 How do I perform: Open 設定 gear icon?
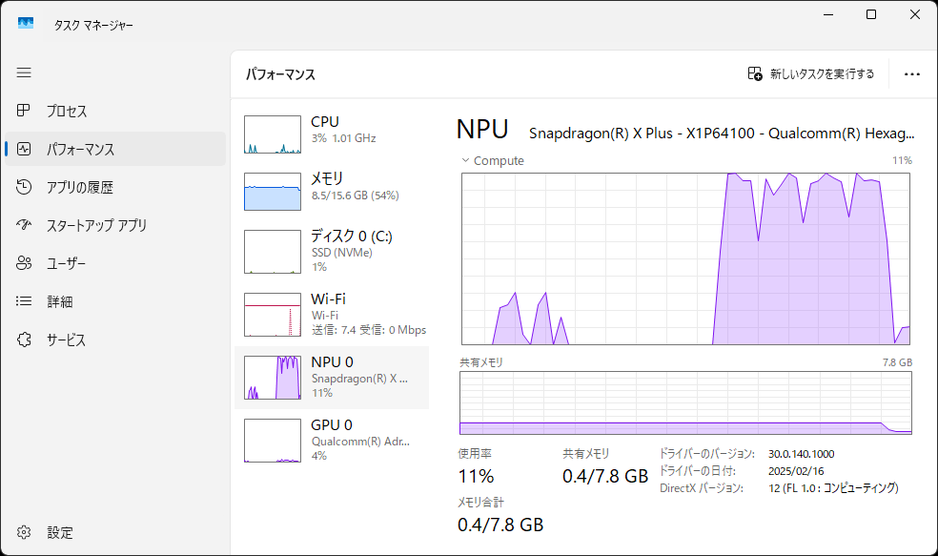point(25,532)
